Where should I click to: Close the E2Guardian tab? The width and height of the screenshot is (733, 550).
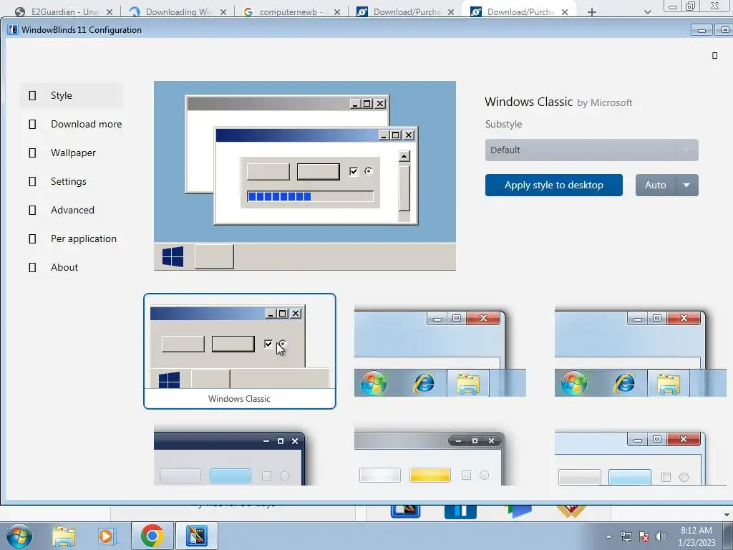pyautogui.click(x=110, y=12)
